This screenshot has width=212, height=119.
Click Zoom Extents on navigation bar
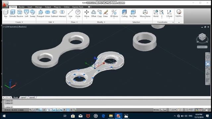[x=208, y=68]
